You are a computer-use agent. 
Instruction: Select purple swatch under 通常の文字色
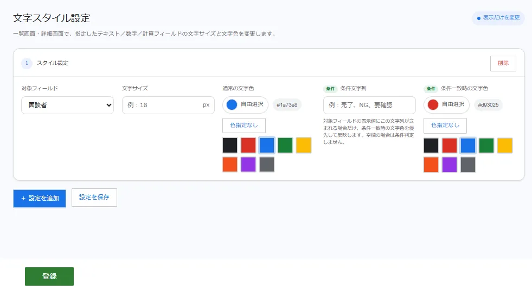(x=248, y=164)
